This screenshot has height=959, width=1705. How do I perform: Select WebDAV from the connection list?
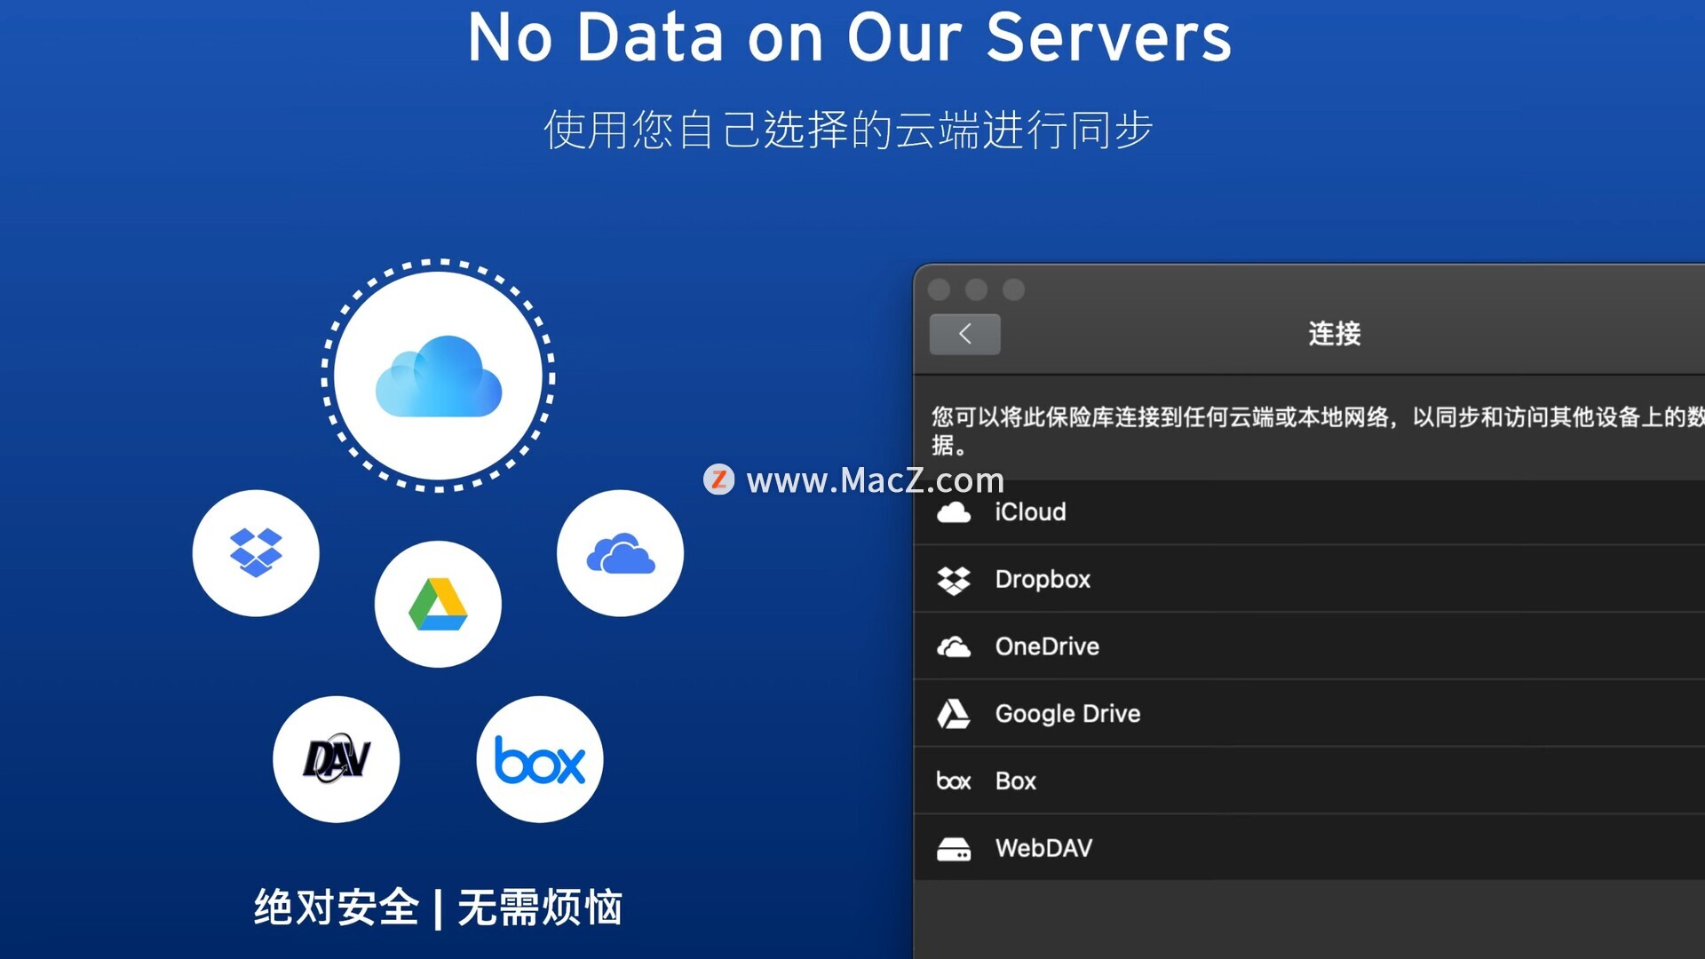click(1310, 848)
